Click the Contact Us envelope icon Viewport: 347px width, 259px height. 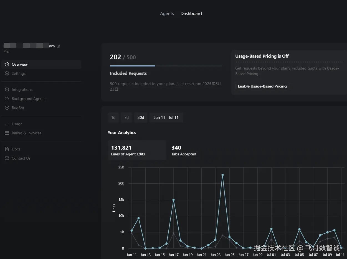click(x=7, y=158)
